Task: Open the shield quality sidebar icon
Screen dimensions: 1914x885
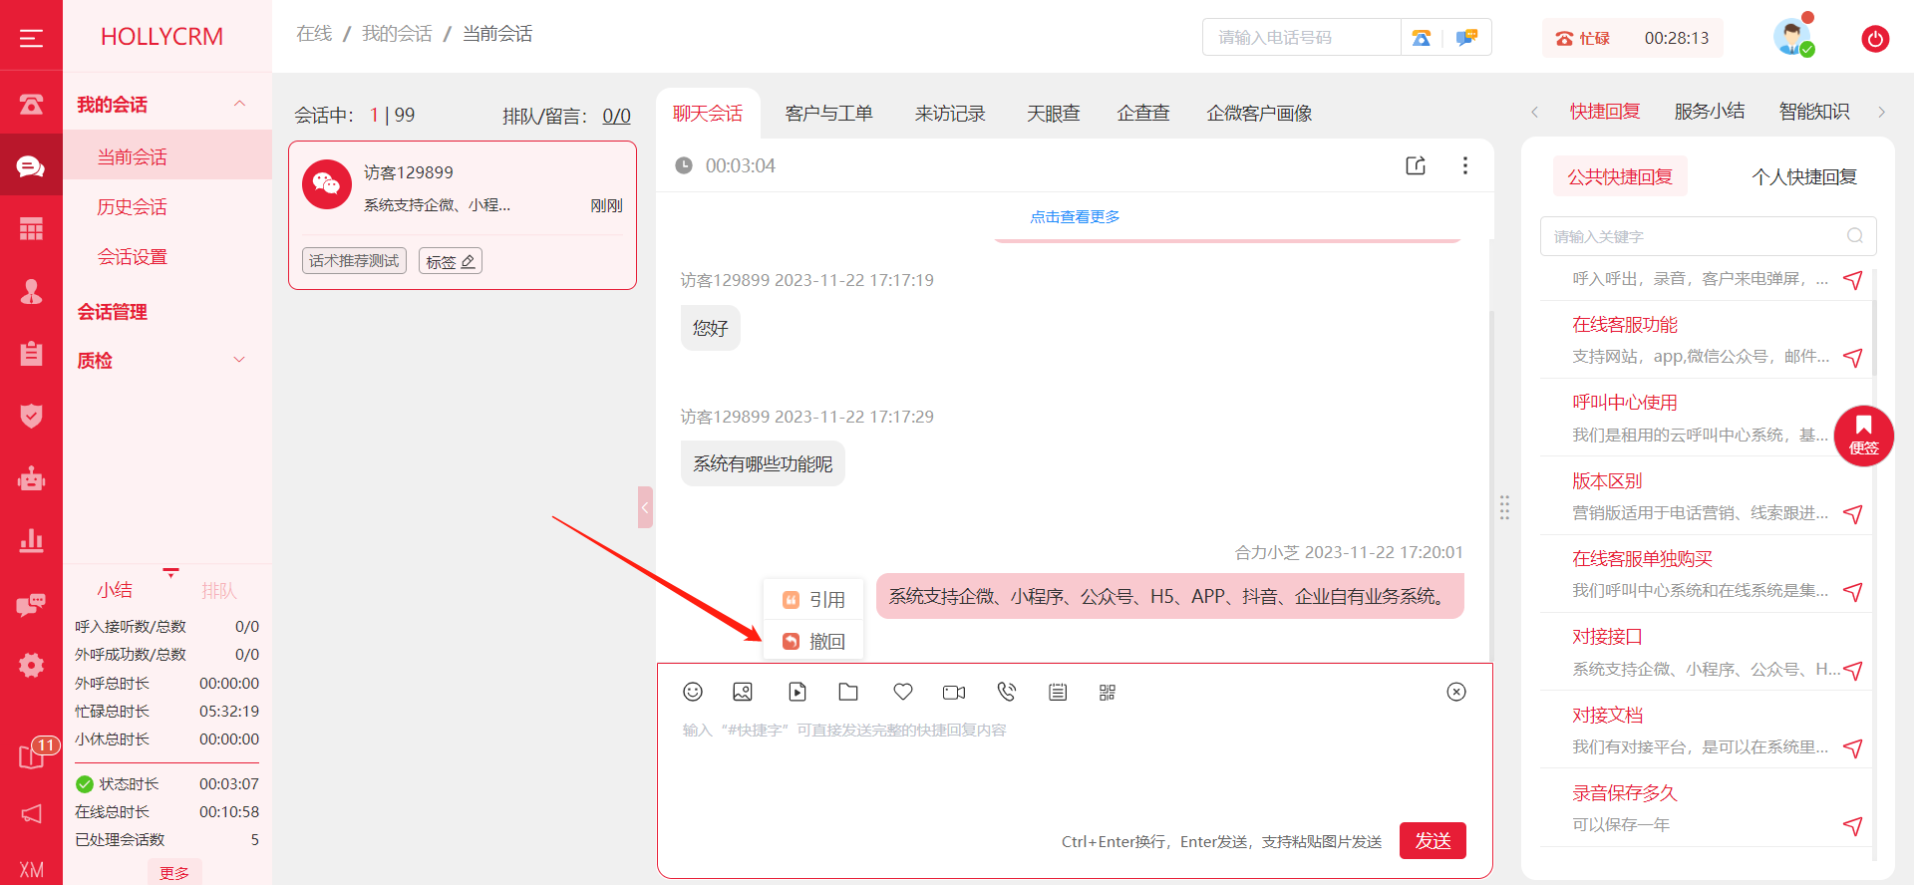Action: [x=31, y=416]
